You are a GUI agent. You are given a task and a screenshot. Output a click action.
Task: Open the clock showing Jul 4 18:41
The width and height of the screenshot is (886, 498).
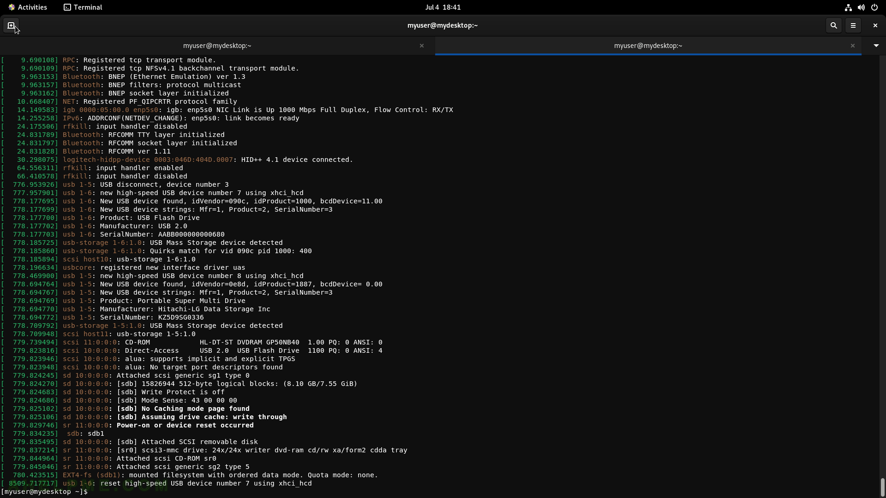tap(443, 7)
